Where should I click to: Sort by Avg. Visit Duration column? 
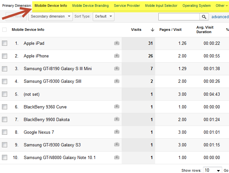click(205, 30)
